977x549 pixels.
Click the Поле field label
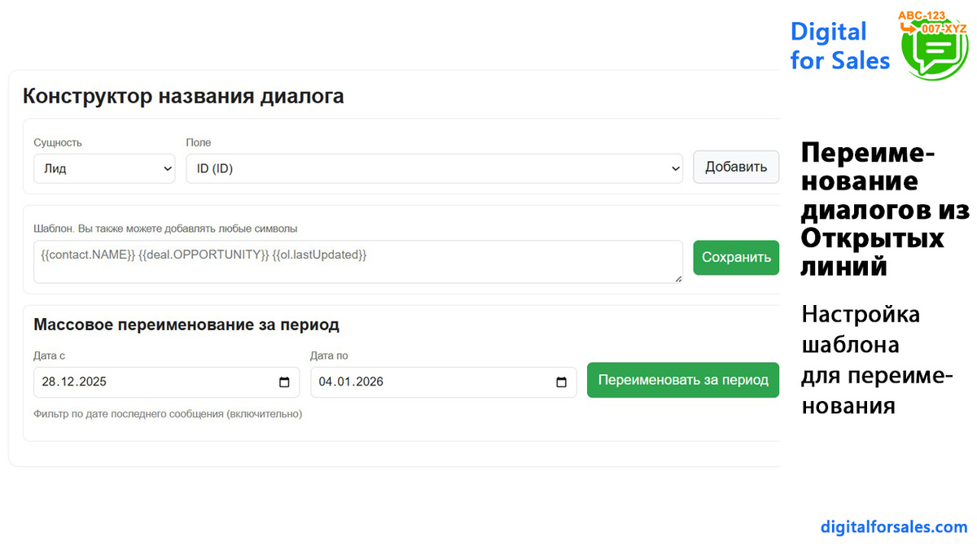click(198, 142)
